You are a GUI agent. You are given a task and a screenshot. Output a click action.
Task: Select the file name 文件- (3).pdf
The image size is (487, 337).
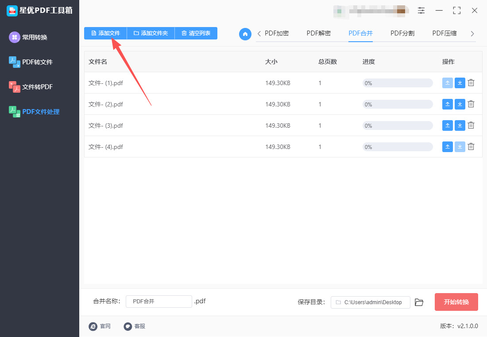pyautogui.click(x=106, y=126)
